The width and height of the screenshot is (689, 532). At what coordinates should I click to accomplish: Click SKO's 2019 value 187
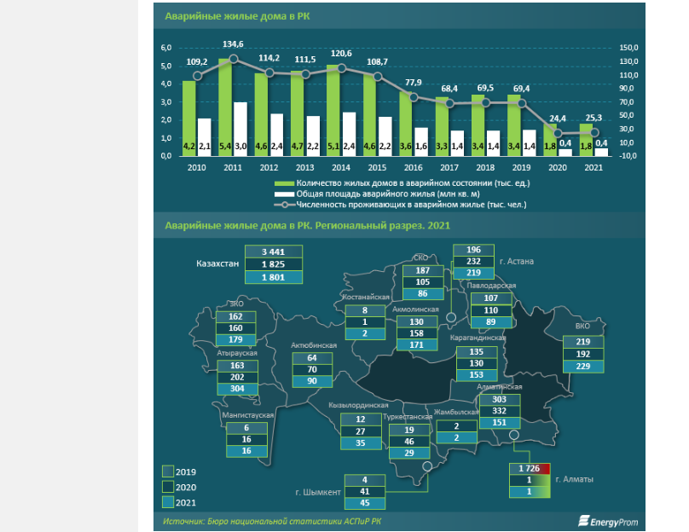pos(423,270)
